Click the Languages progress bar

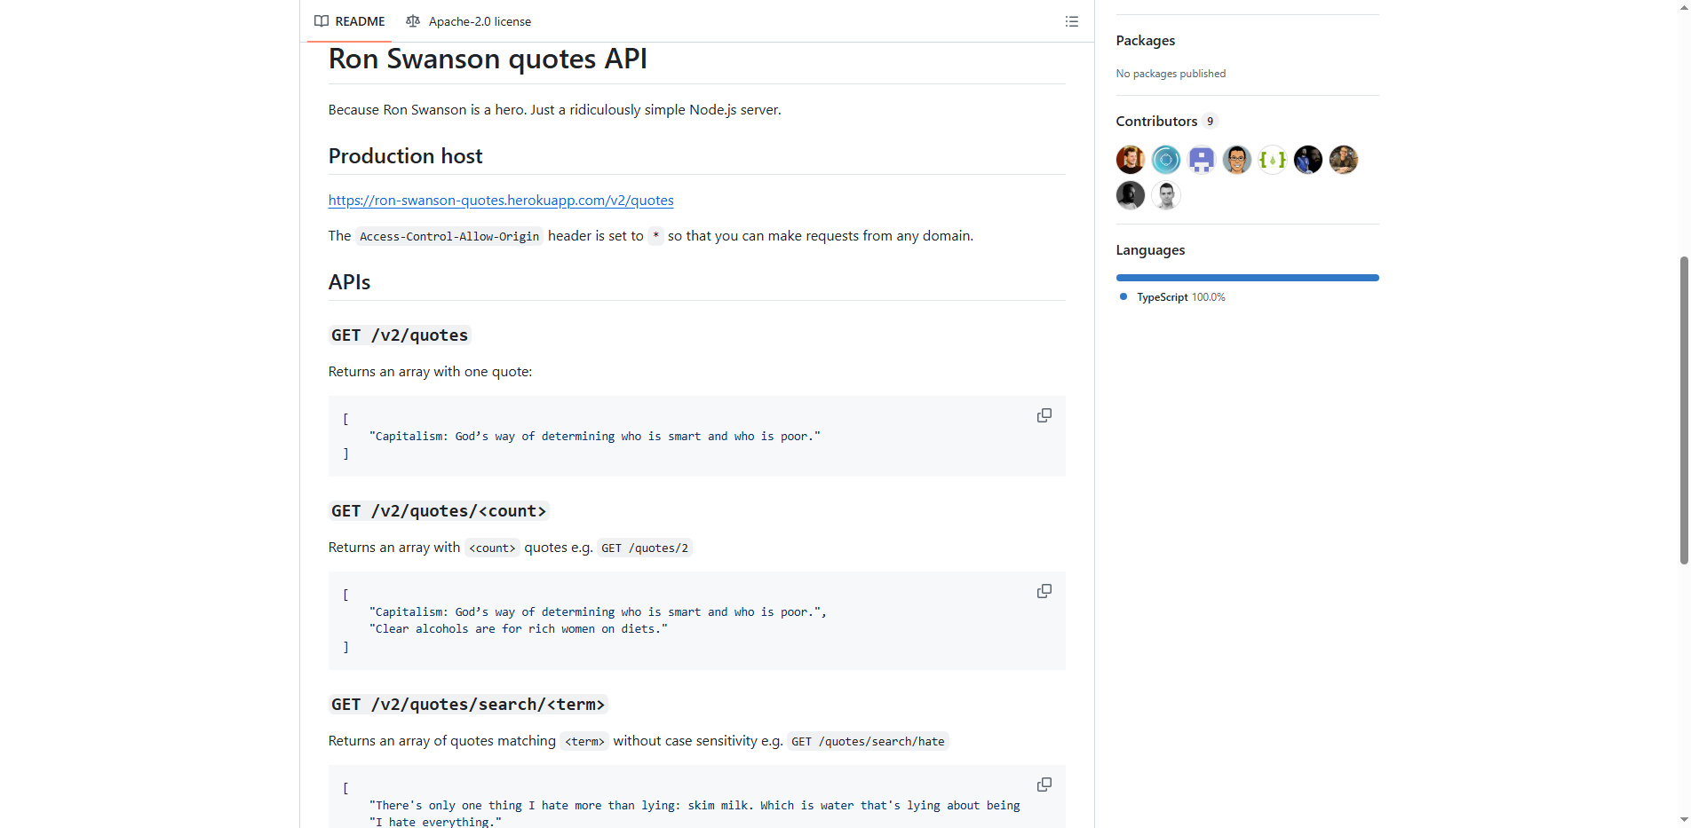tap(1246, 277)
